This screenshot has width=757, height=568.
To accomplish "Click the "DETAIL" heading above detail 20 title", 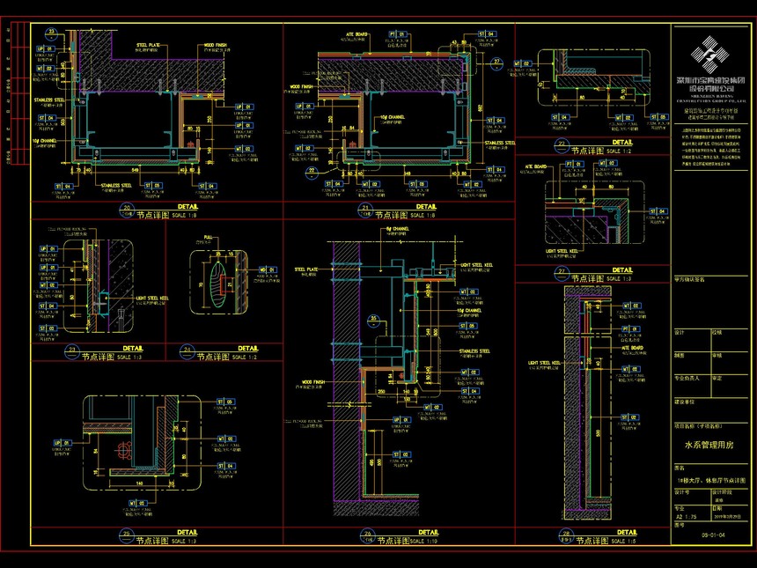I will click(187, 206).
